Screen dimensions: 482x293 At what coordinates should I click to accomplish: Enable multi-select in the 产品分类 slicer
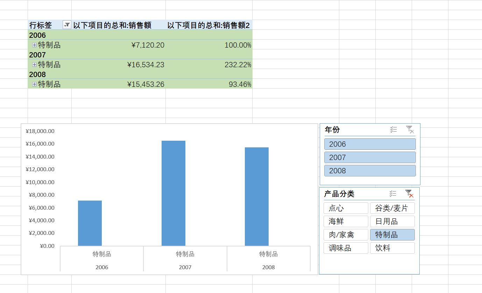pyautogui.click(x=393, y=194)
